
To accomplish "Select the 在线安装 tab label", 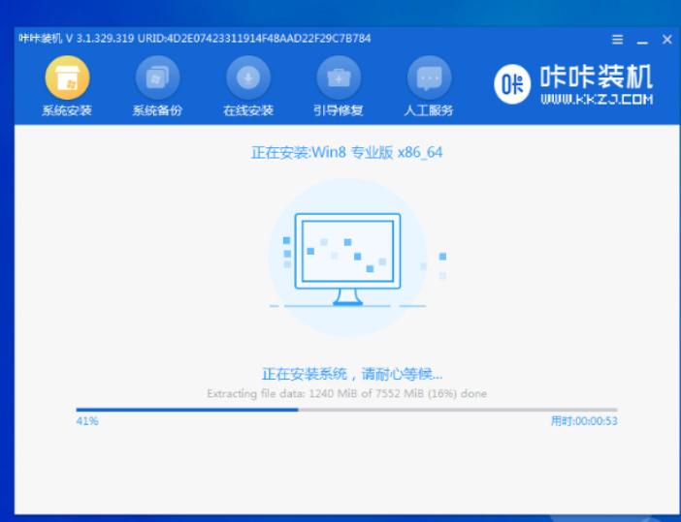I will tap(248, 110).
